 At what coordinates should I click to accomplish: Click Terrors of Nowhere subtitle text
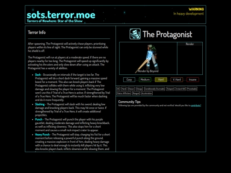pyautogui.click(x=55, y=21)
